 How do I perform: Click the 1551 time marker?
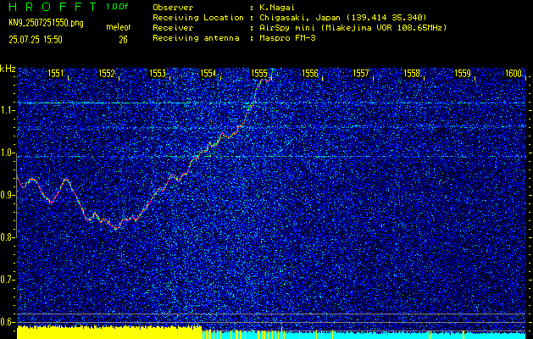tap(55, 73)
